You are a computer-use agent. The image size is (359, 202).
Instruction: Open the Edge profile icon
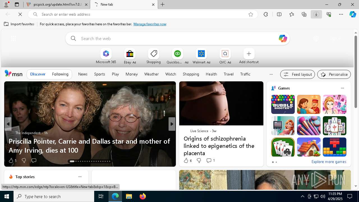click(6, 4)
